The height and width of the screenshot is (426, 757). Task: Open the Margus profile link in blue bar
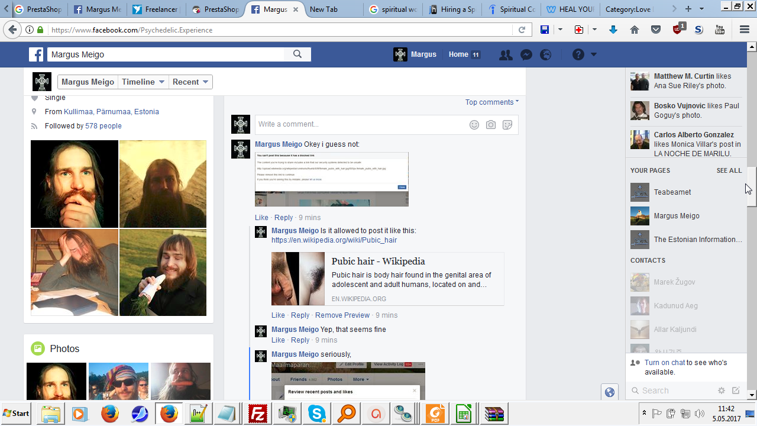pos(415,54)
